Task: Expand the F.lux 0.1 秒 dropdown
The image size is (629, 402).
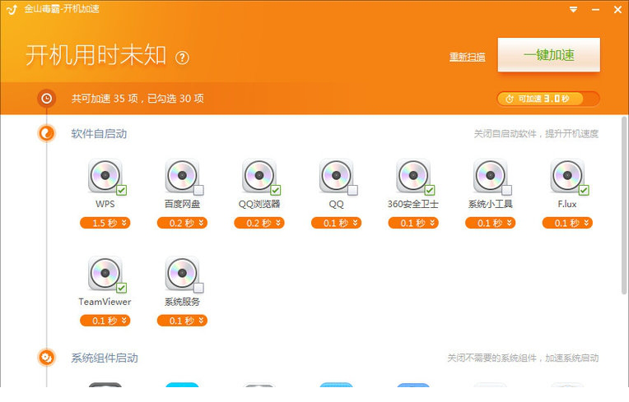Action: point(567,223)
